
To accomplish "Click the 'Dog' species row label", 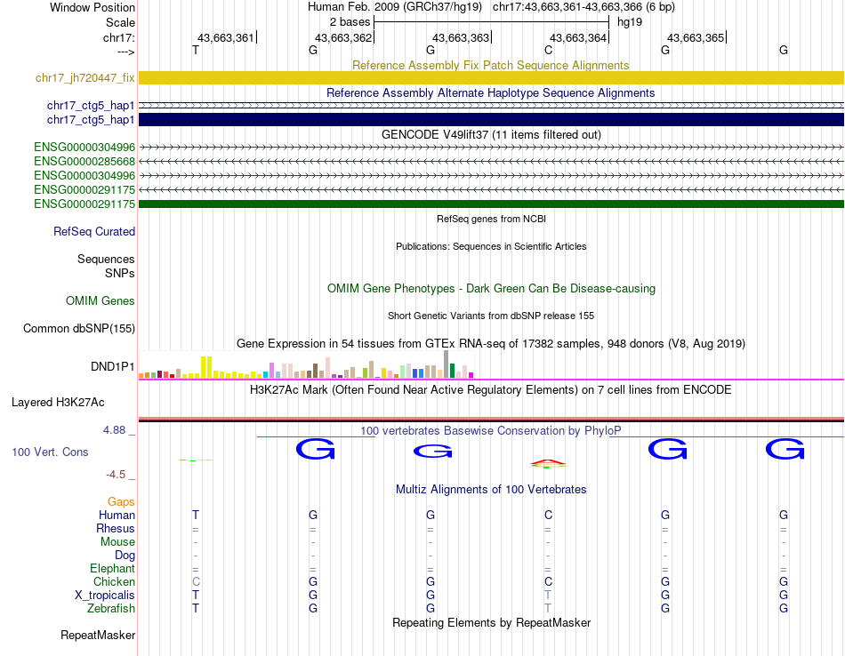I will pos(125,556).
